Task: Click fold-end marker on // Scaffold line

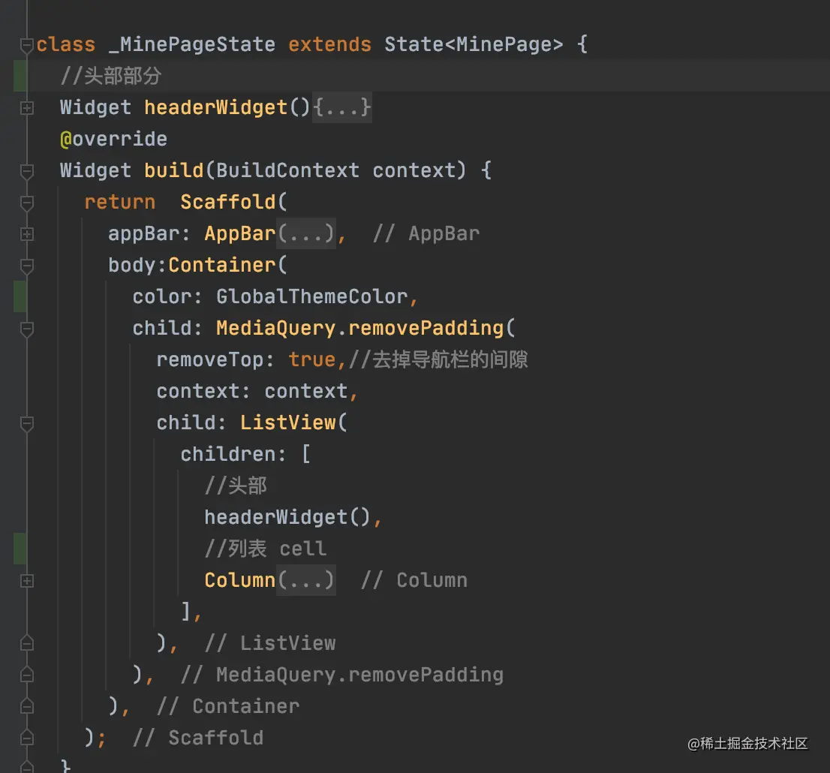Action: coord(26,738)
